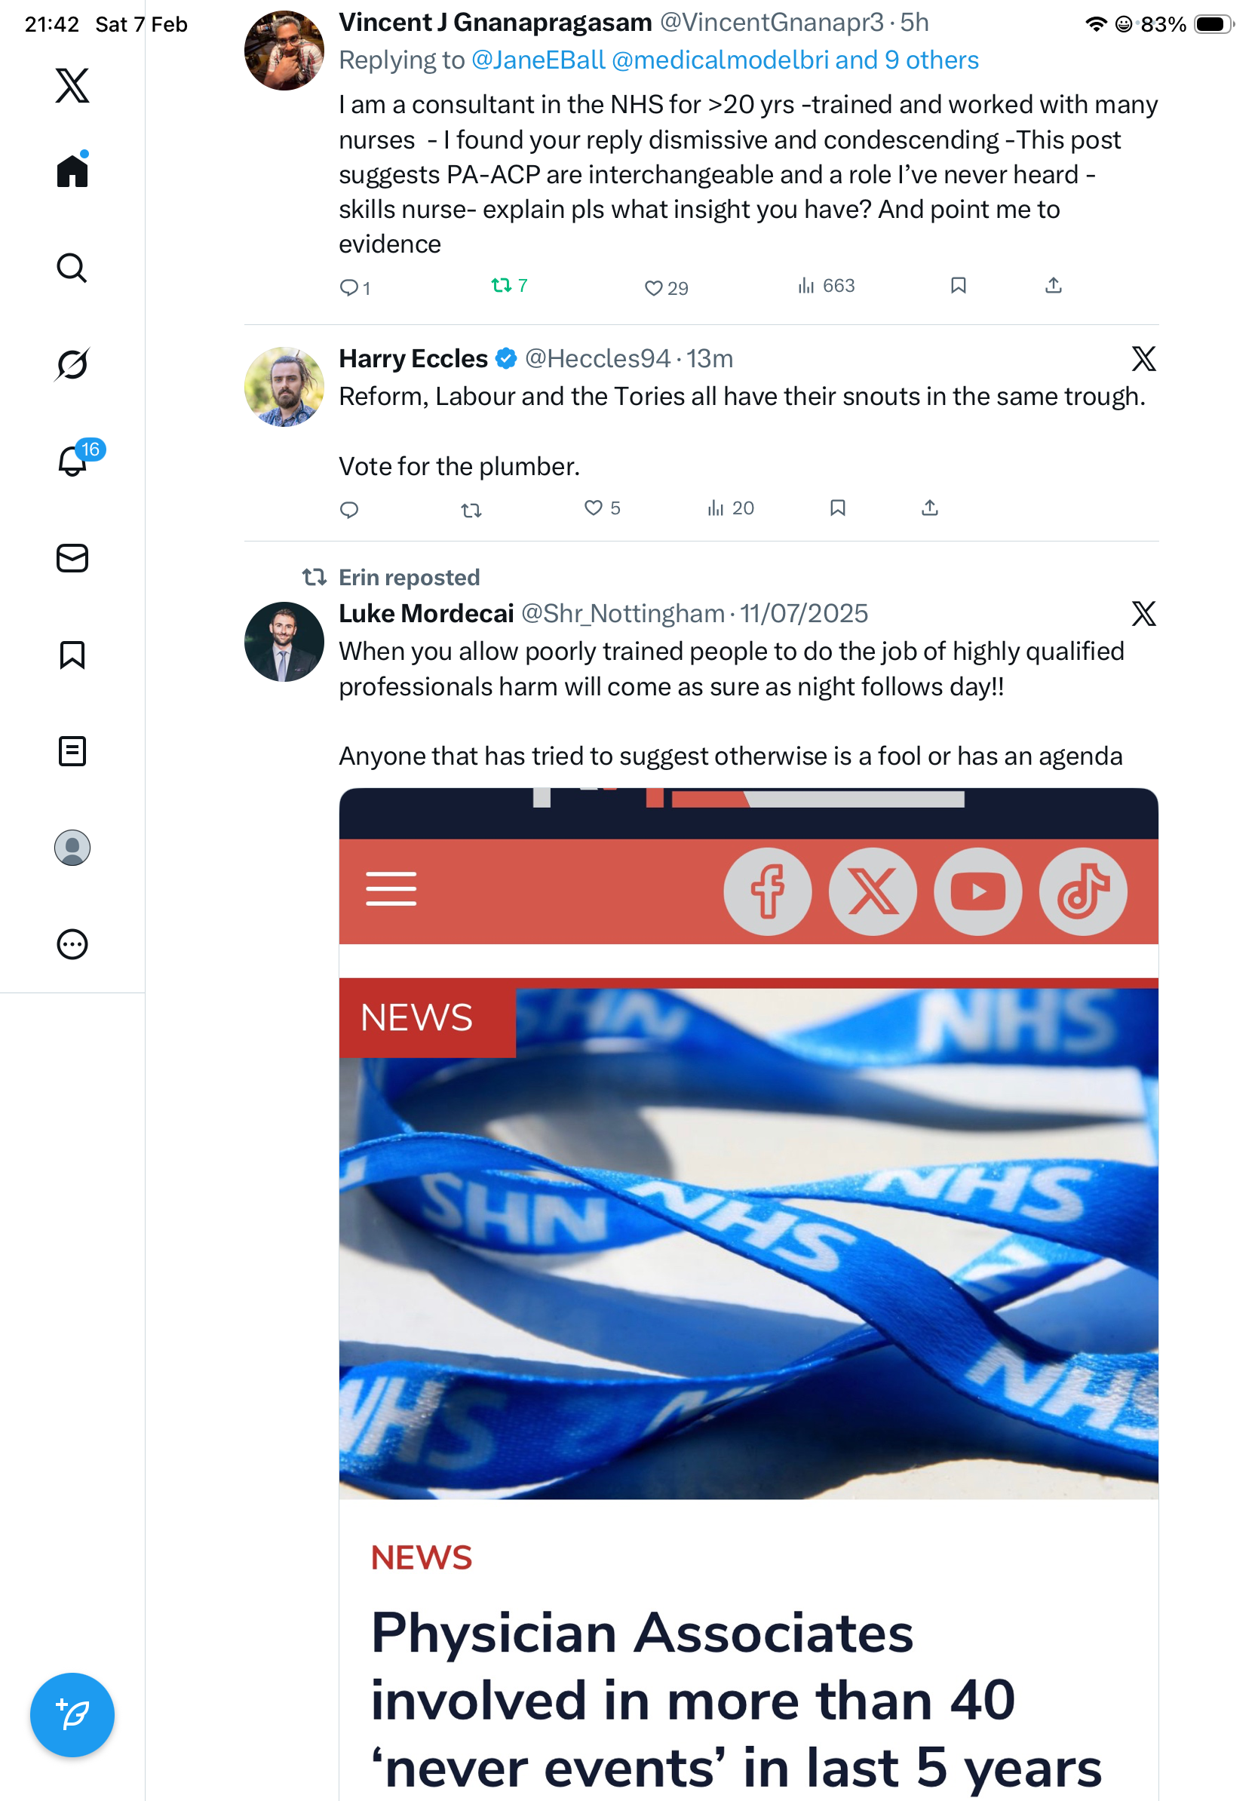Open Bookmarks from the sidebar
Screen dimensions: 1258x1801
coord(72,655)
